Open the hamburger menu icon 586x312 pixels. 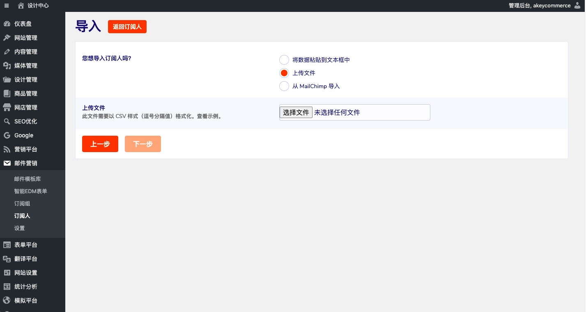(x=7, y=6)
